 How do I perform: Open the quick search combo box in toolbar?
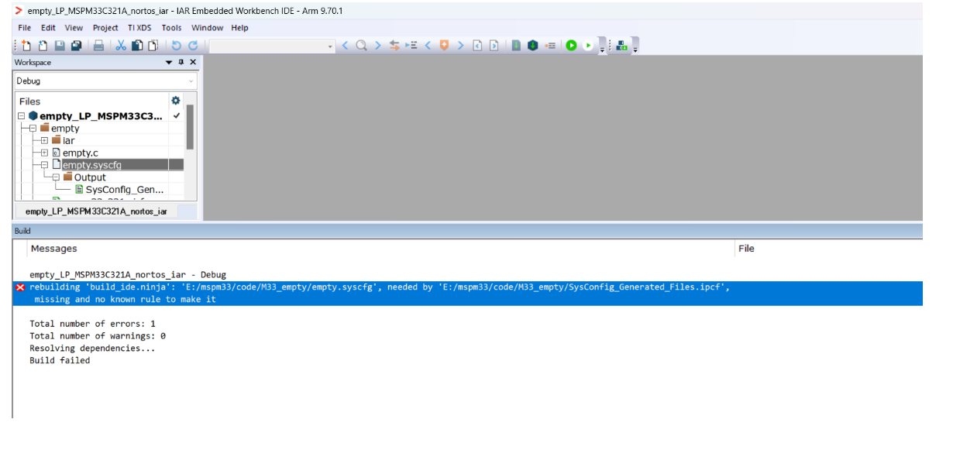click(272, 46)
